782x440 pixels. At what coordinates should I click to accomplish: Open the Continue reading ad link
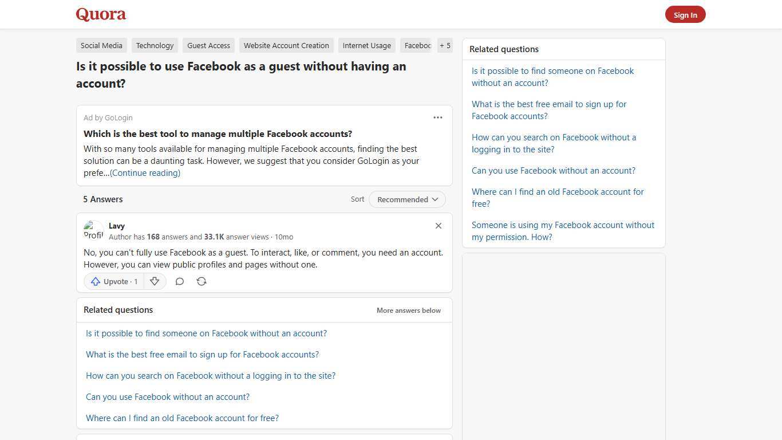click(x=145, y=172)
